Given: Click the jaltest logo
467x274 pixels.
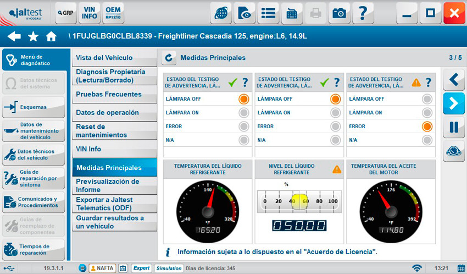Looking at the screenshot, I should pos(26,13).
